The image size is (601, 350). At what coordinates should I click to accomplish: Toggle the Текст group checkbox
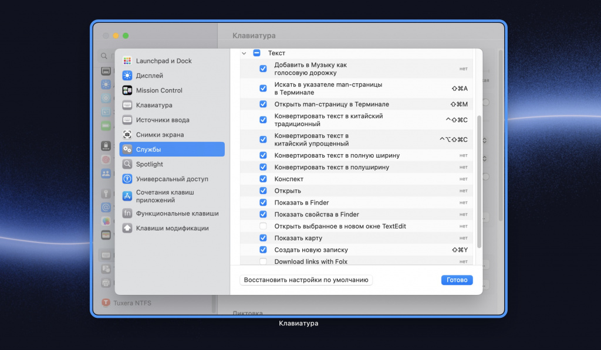(256, 53)
